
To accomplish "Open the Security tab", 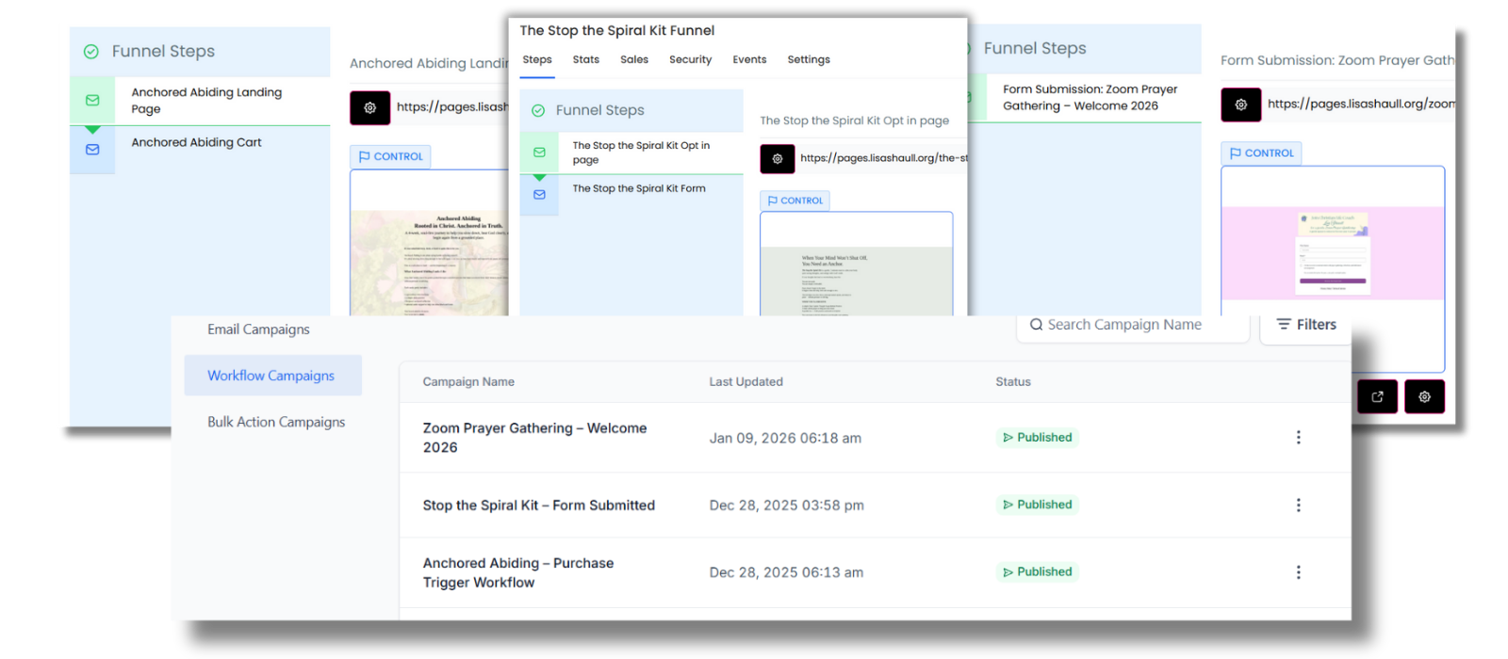I will coord(691,59).
